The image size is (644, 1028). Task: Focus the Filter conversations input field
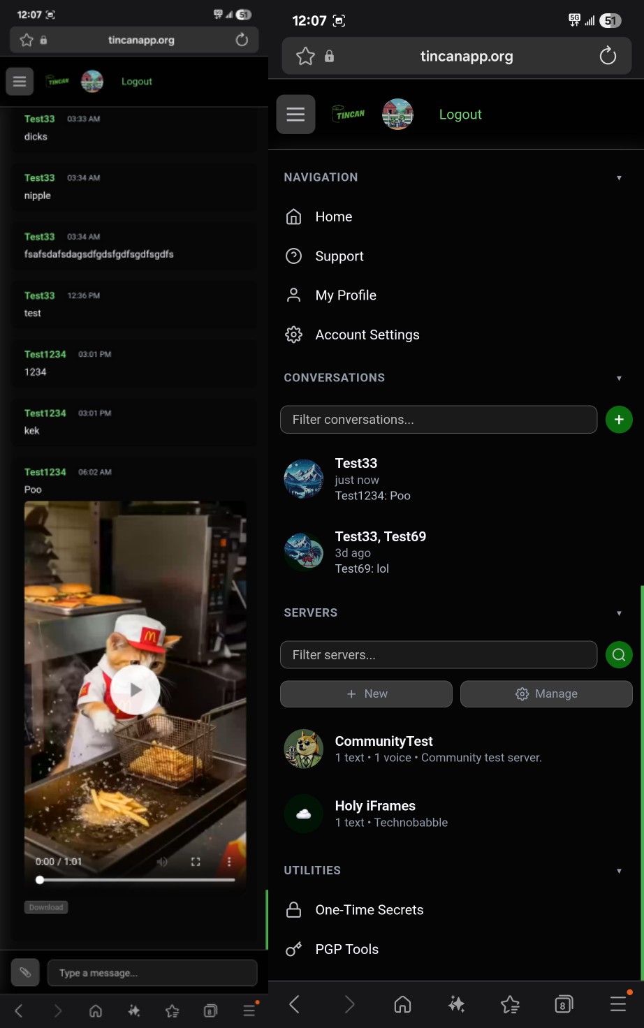(x=439, y=420)
